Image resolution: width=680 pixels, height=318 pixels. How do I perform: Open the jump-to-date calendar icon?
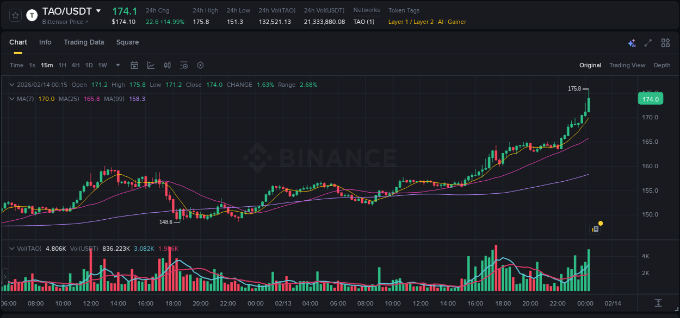point(134,65)
